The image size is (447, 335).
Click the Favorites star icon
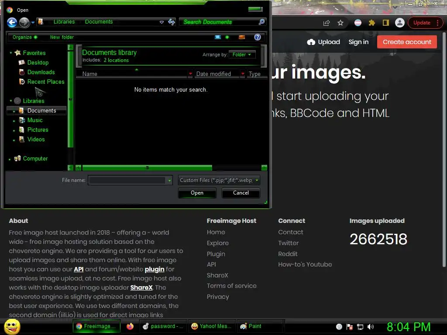coord(17,53)
